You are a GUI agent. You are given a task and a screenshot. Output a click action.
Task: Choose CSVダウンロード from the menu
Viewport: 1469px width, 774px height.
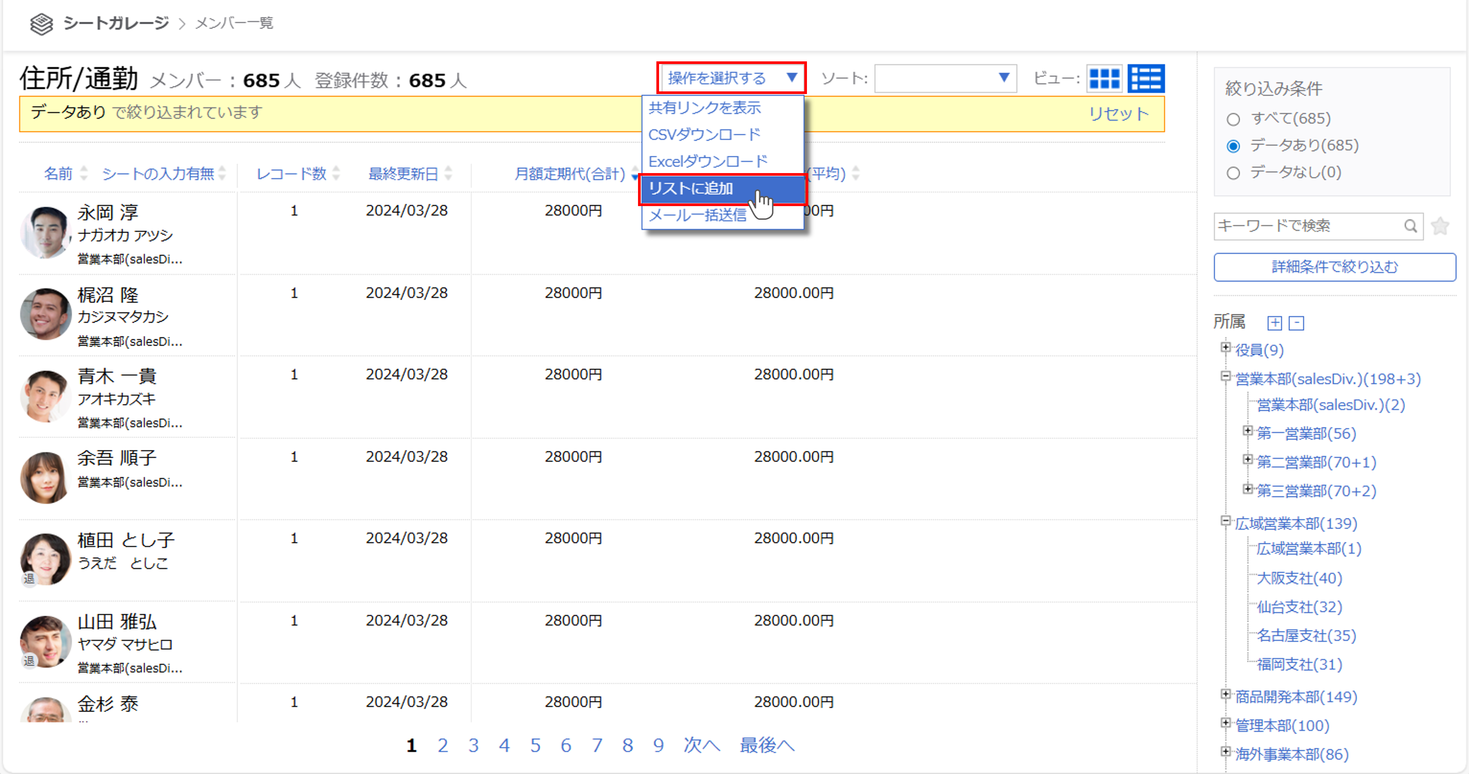tap(704, 135)
